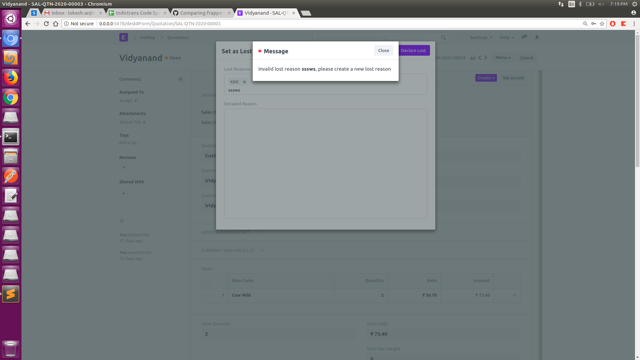Image resolution: width=640 pixels, height=360 pixels.
Task: Close the Message dialog
Action: [x=383, y=50]
